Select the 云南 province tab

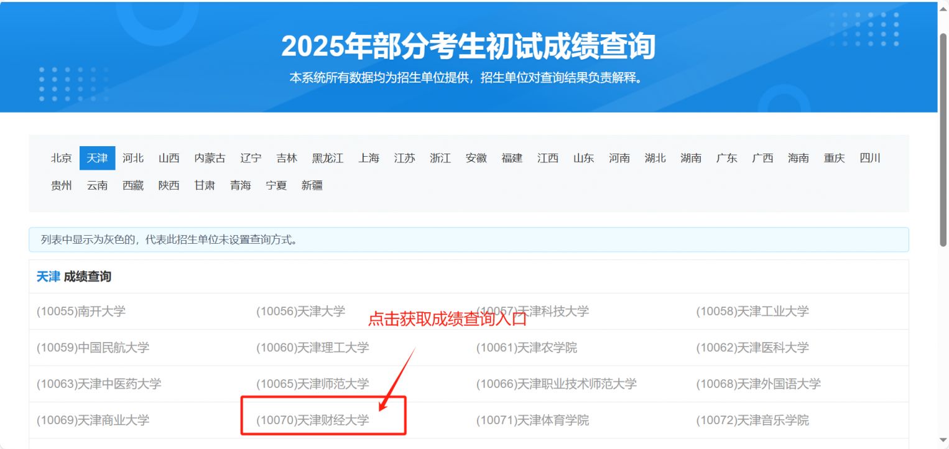[x=98, y=185]
